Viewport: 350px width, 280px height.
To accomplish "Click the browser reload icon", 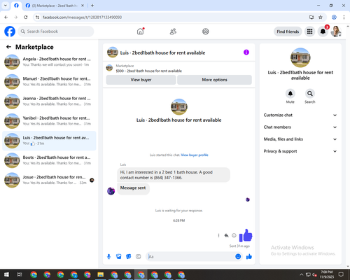I will coord(26,17).
